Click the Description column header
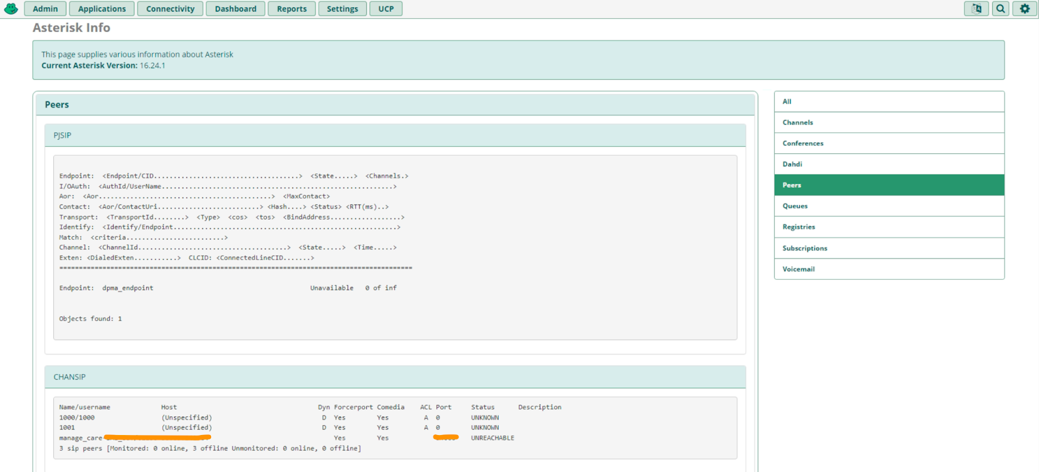 [x=540, y=408]
